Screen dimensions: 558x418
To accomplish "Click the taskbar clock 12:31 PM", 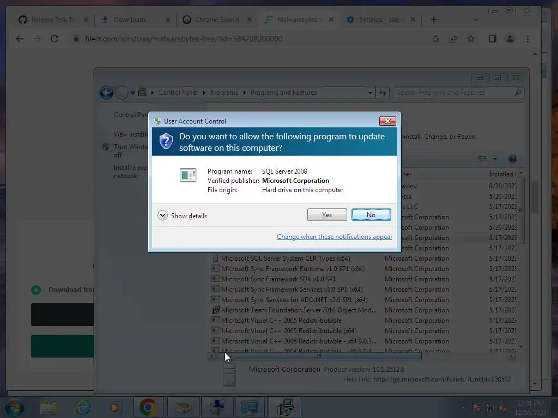I will (x=530, y=407).
